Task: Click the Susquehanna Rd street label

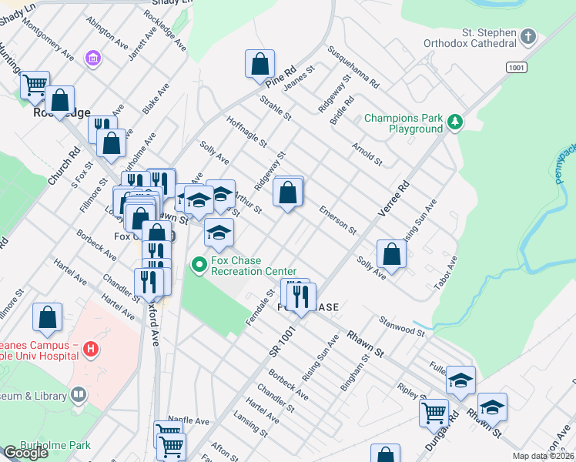Action: pyautogui.click(x=353, y=67)
